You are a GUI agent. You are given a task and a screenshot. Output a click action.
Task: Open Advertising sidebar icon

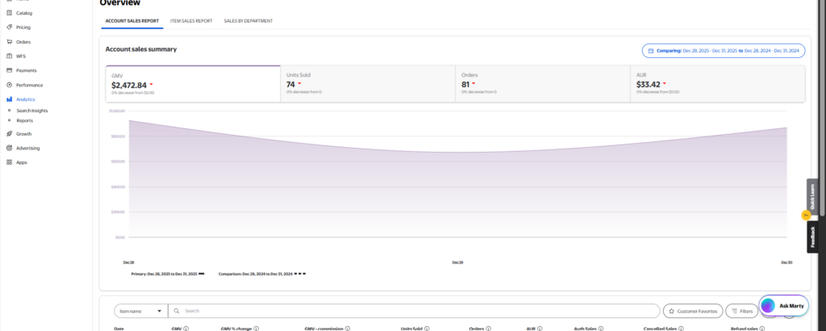pyautogui.click(x=10, y=148)
